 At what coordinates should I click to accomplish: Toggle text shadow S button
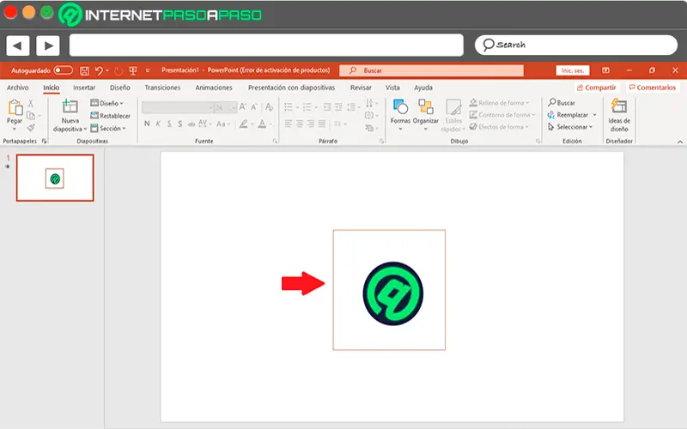pos(180,124)
